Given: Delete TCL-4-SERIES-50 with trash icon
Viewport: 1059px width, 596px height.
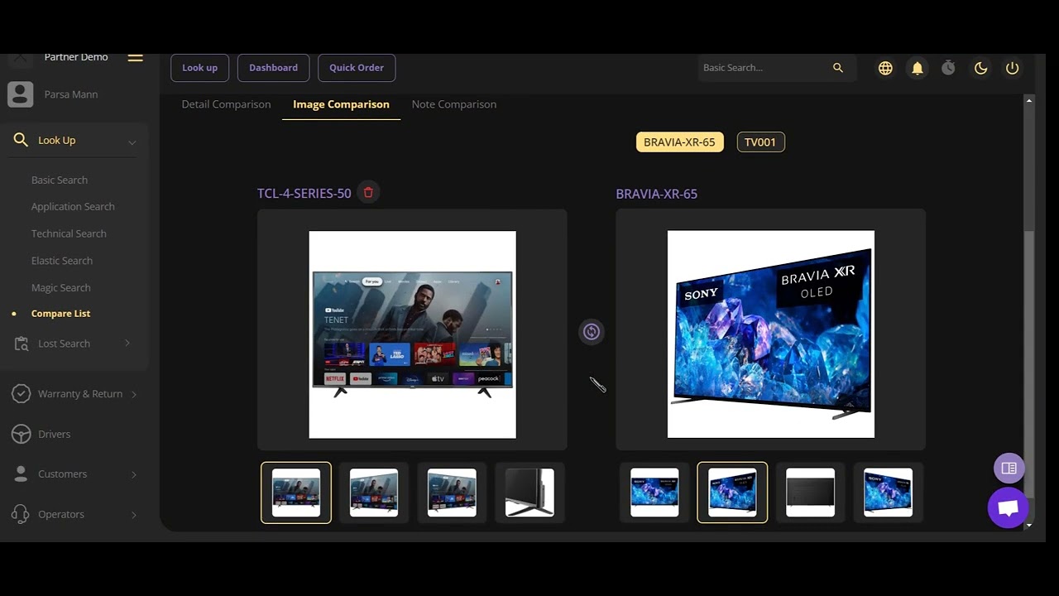Looking at the screenshot, I should pyautogui.click(x=368, y=193).
